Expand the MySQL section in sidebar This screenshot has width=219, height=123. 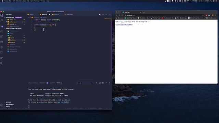pos(8,107)
